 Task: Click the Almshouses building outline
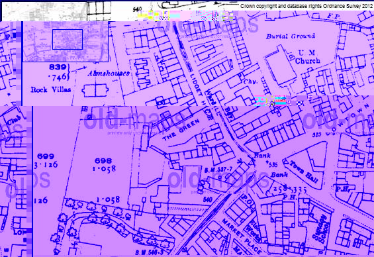[x=95, y=91]
